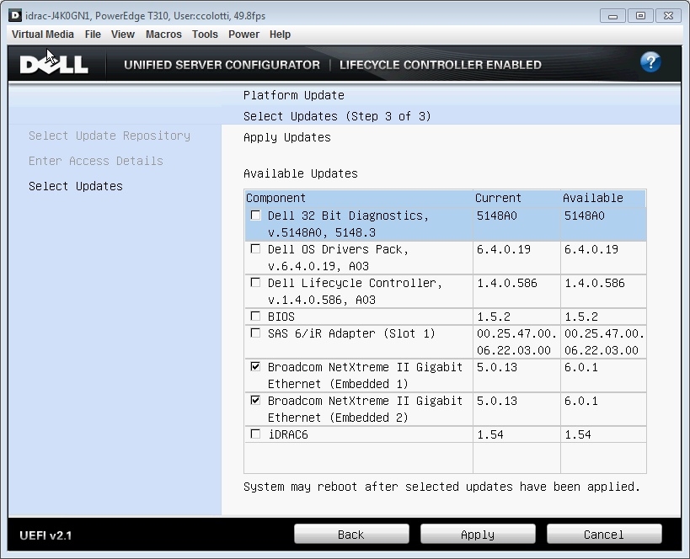Click BIOS current version 1.5.2
The height and width of the screenshot is (559, 690).
pyautogui.click(x=494, y=317)
